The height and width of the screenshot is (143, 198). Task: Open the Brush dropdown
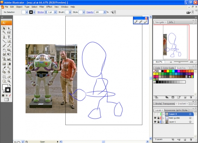pyautogui.click(x=70, y=12)
